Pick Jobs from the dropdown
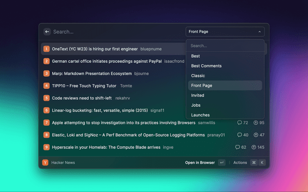The width and height of the screenshot is (308, 192). 196,105
